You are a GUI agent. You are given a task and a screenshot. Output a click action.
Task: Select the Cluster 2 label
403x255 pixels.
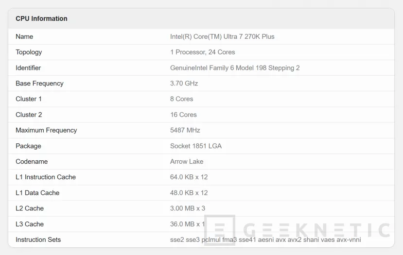[x=29, y=115]
